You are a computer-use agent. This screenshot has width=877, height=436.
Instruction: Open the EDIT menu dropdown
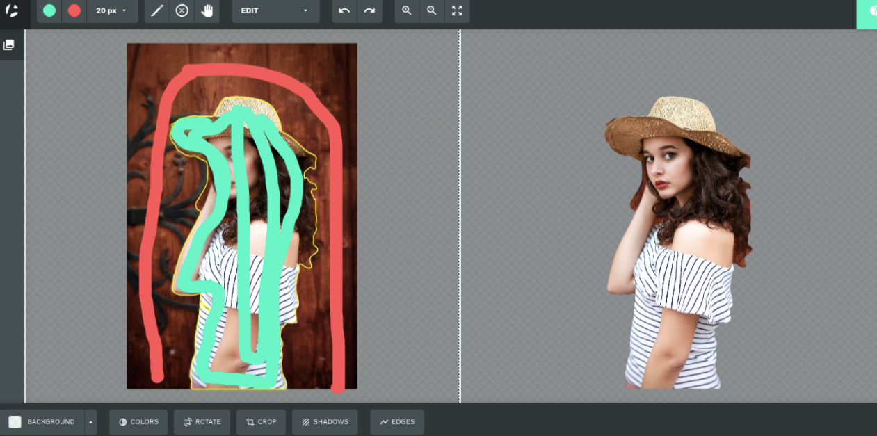tap(275, 11)
